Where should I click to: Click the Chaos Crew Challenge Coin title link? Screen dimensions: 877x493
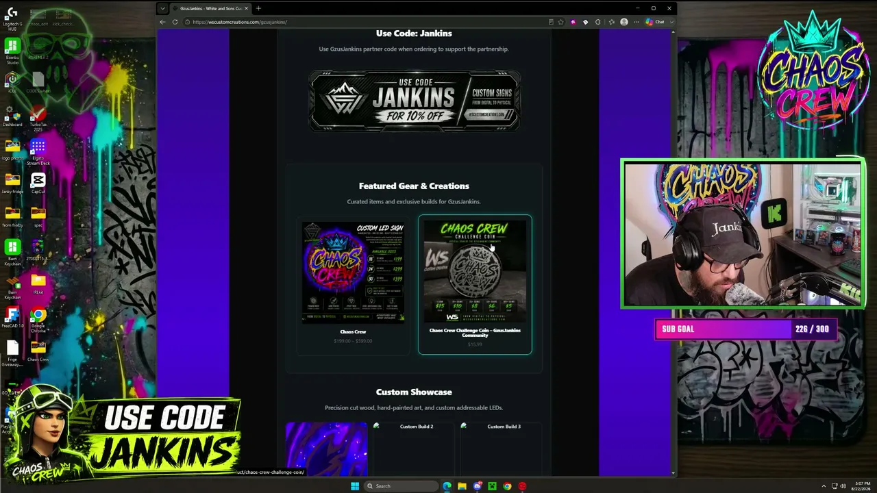coord(475,333)
